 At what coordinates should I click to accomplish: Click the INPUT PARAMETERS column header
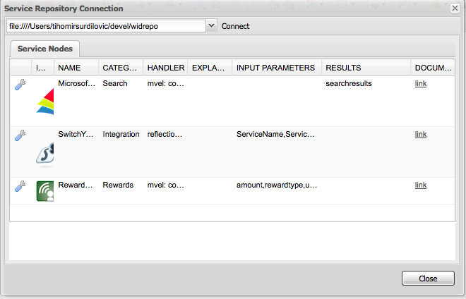[276, 68]
